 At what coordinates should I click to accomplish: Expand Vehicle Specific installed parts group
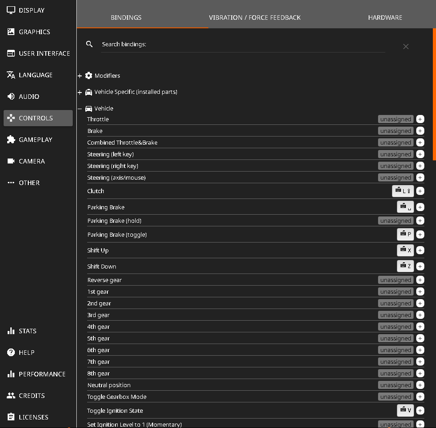80,92
